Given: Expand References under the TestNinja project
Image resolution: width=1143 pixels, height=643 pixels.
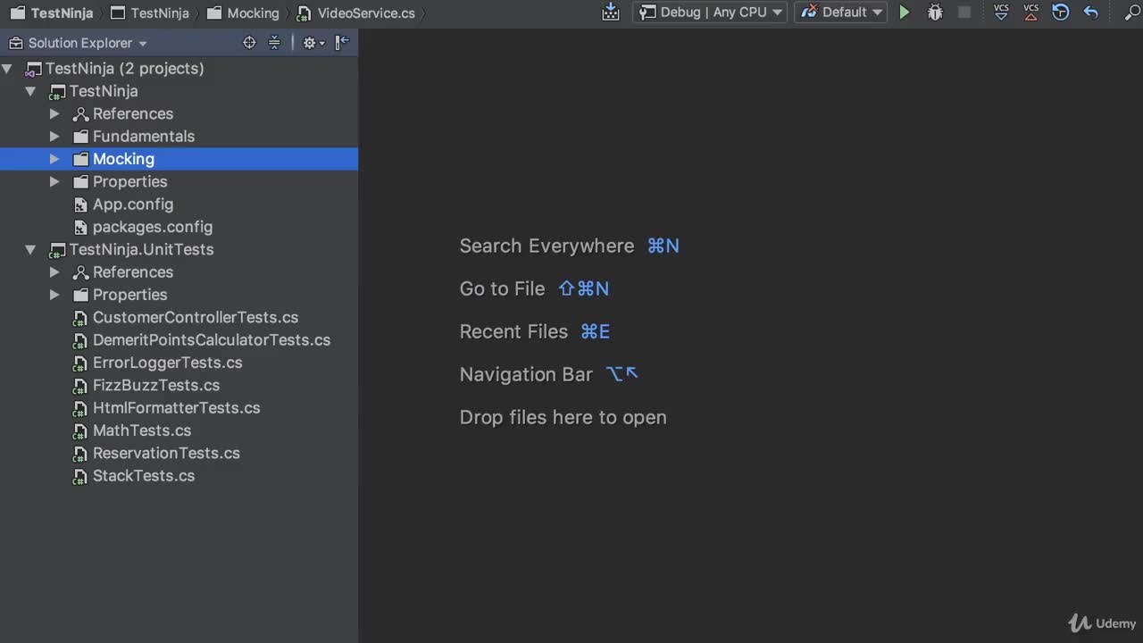Looking at the screenshot, I should (54, 113).
